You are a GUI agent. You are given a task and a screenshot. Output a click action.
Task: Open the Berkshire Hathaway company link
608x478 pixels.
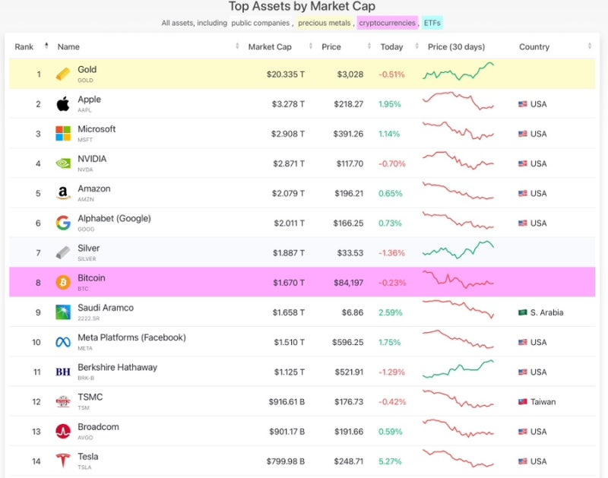[x=117, y=368]
